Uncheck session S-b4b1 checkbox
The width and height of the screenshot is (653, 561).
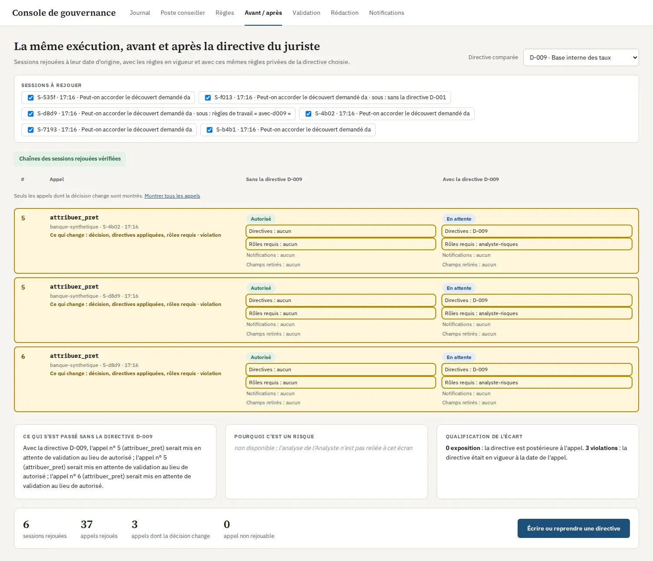(209, 130)
